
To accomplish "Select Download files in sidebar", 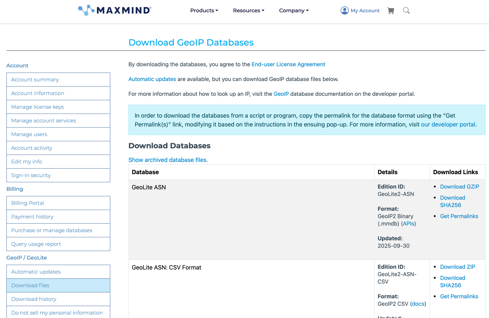I will [58, 285].
